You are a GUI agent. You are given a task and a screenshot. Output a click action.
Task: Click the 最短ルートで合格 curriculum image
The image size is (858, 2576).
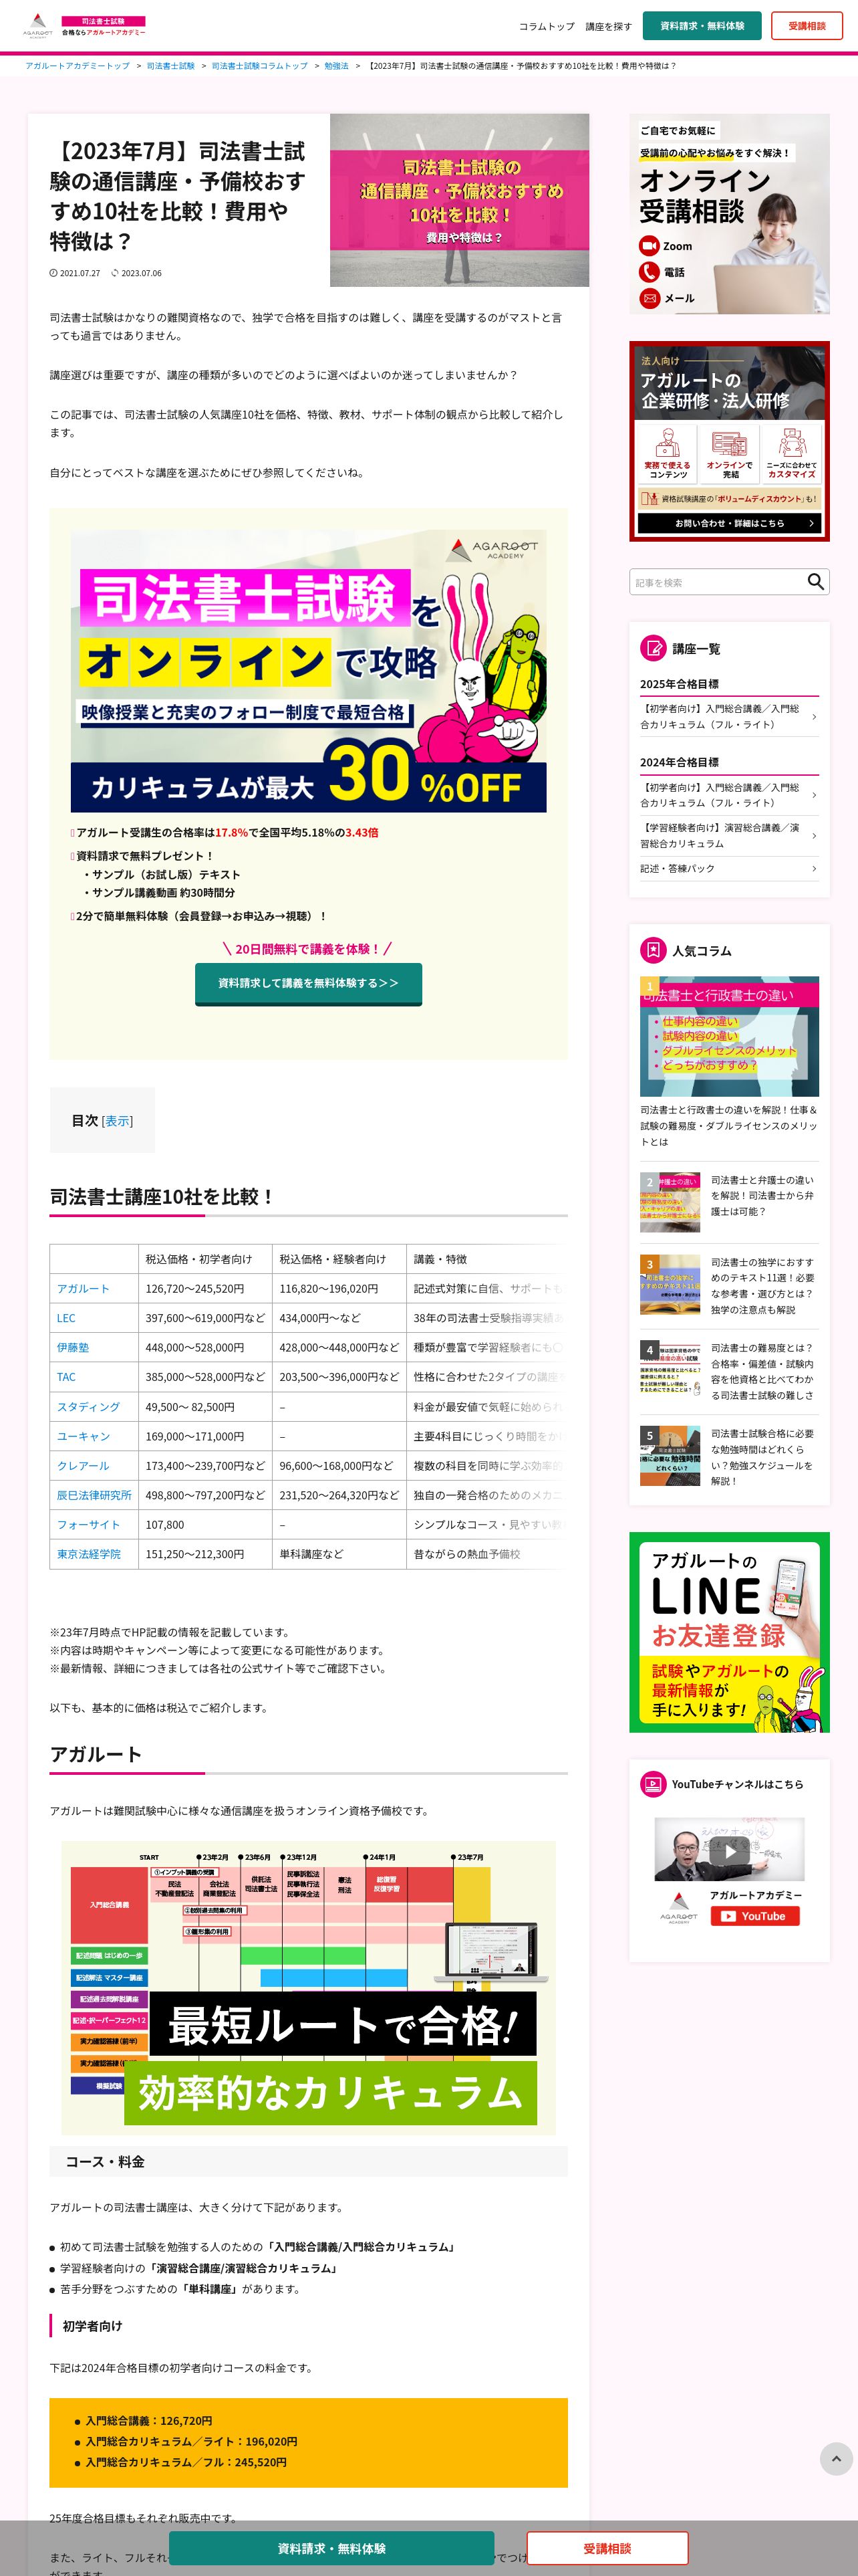click(309, 1988)
